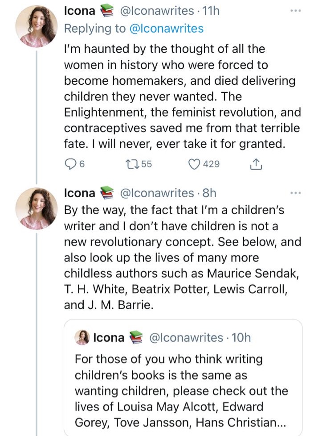The image size is (318, 444).
Task: Open more options on the 11h tweet
Action: (295, 11)
